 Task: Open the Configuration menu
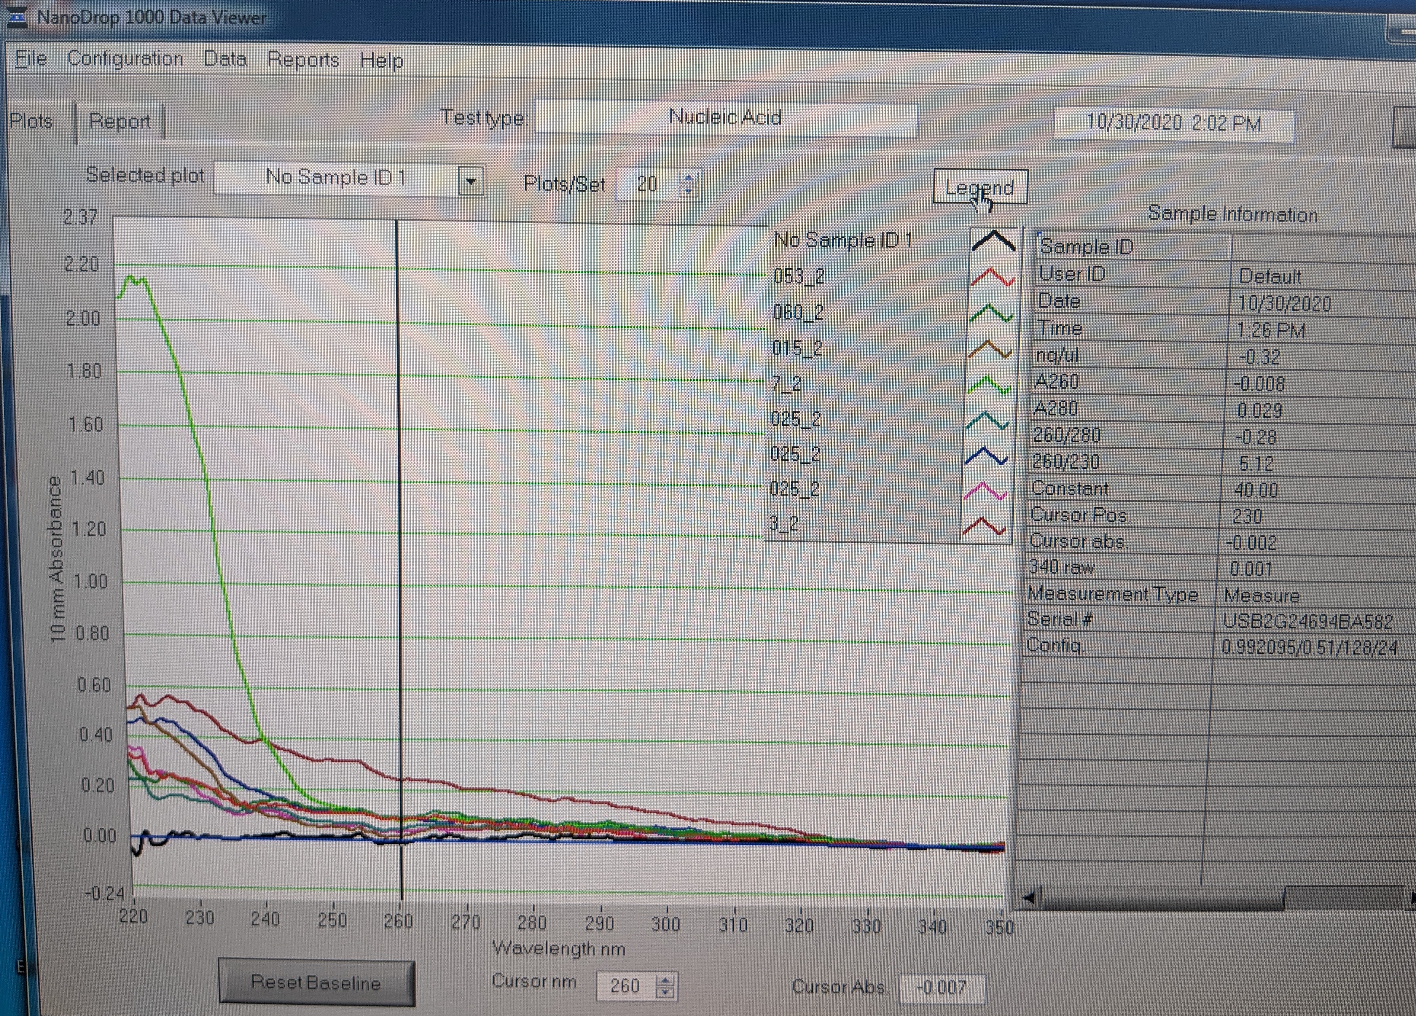coord(125,59)
